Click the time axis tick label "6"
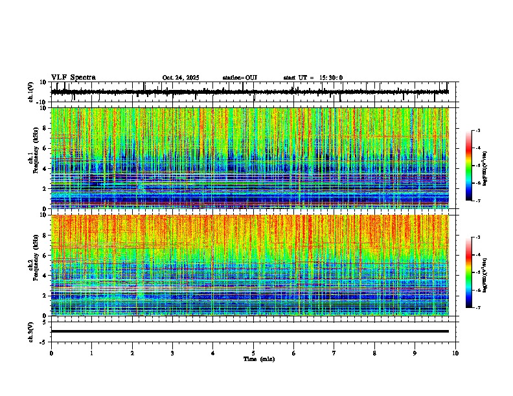The height and width of the screenshot is (396, 513). 294,353
